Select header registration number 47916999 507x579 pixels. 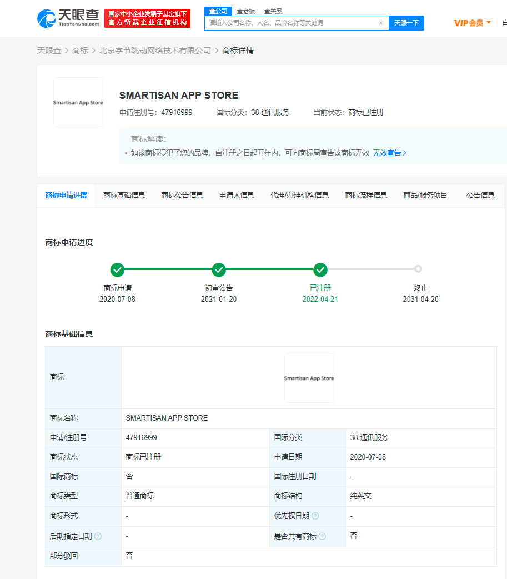pyautogui.click(x=177, y=113)
